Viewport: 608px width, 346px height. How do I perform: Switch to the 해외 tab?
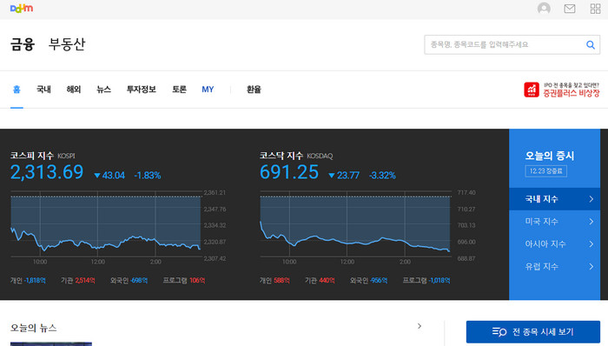[x=73, y=90]
